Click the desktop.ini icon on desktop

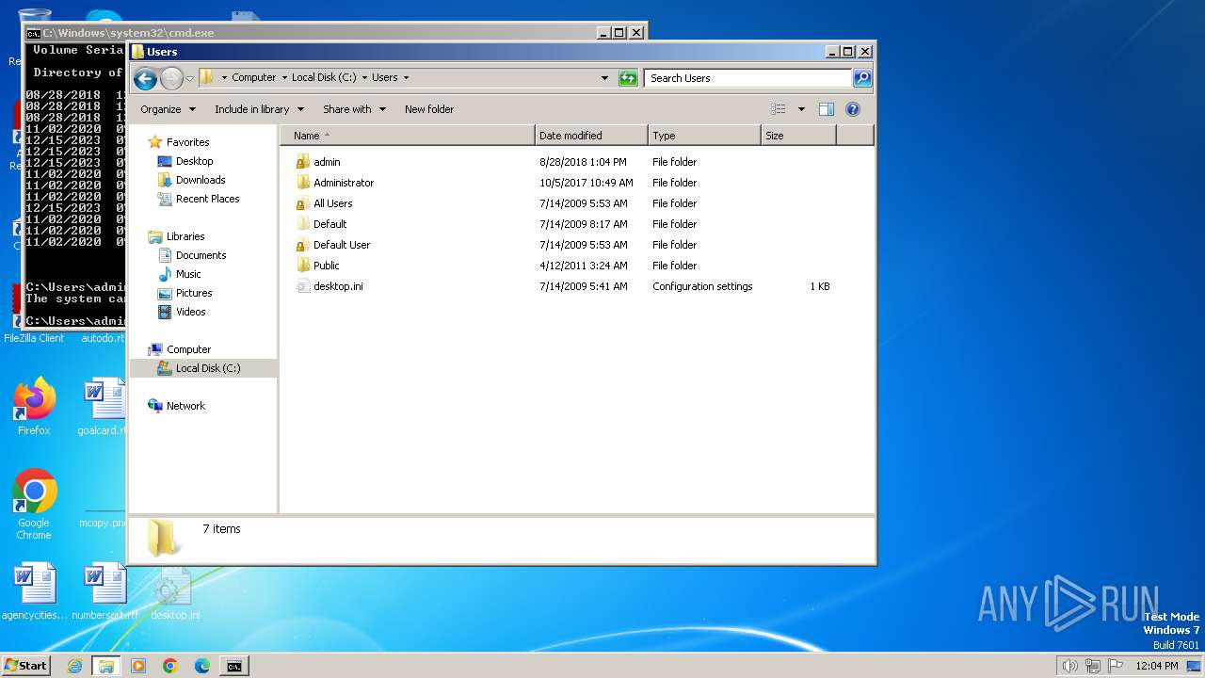click(175, 593)
